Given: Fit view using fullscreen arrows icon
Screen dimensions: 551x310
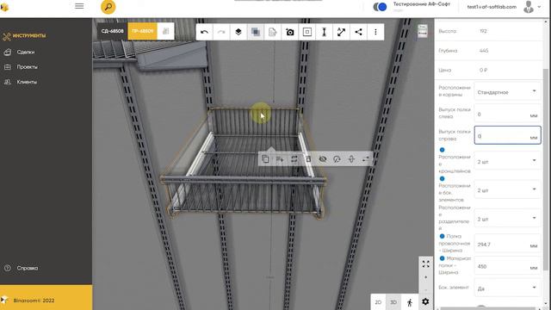Looking at the screenshot, I should (x=426, y=264).
